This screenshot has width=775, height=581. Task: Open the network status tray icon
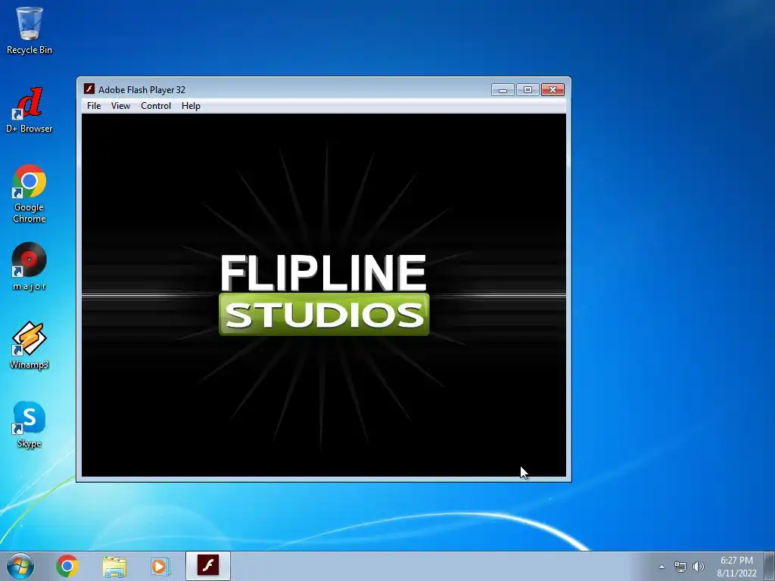(680, 567)
